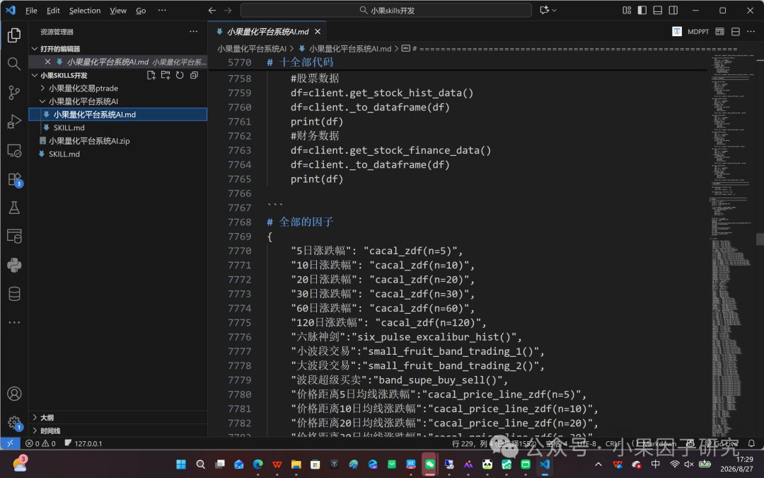Collapse the 小果SKILLS开发 workspace section
The height and width of the screenshot is (478, 764).
point(35,75)
